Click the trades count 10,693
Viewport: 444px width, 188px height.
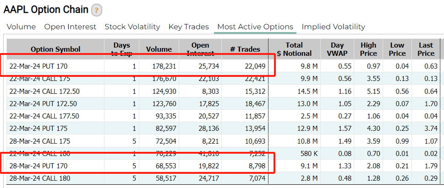click(255, 141)
